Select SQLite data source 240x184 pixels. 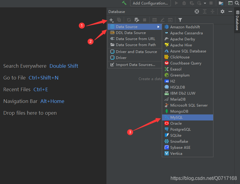(187, 136)
